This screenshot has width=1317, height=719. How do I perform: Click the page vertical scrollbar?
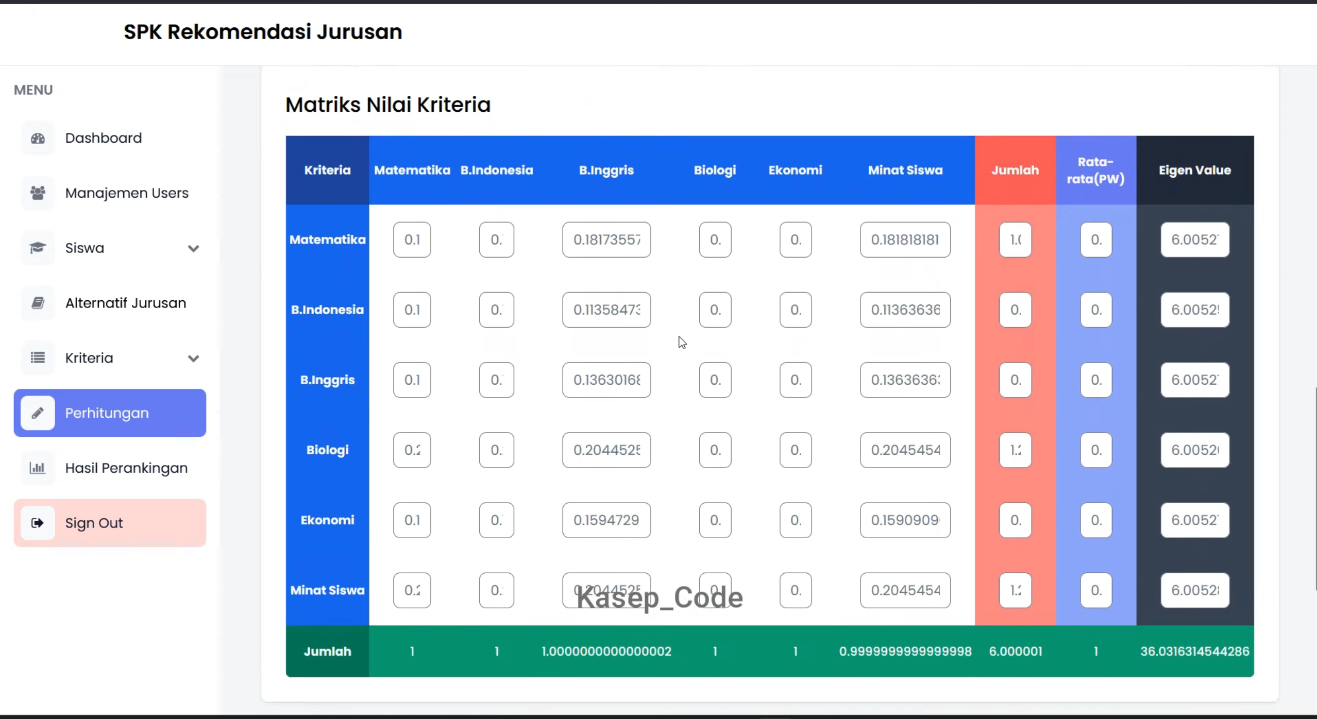[1315, 488]
